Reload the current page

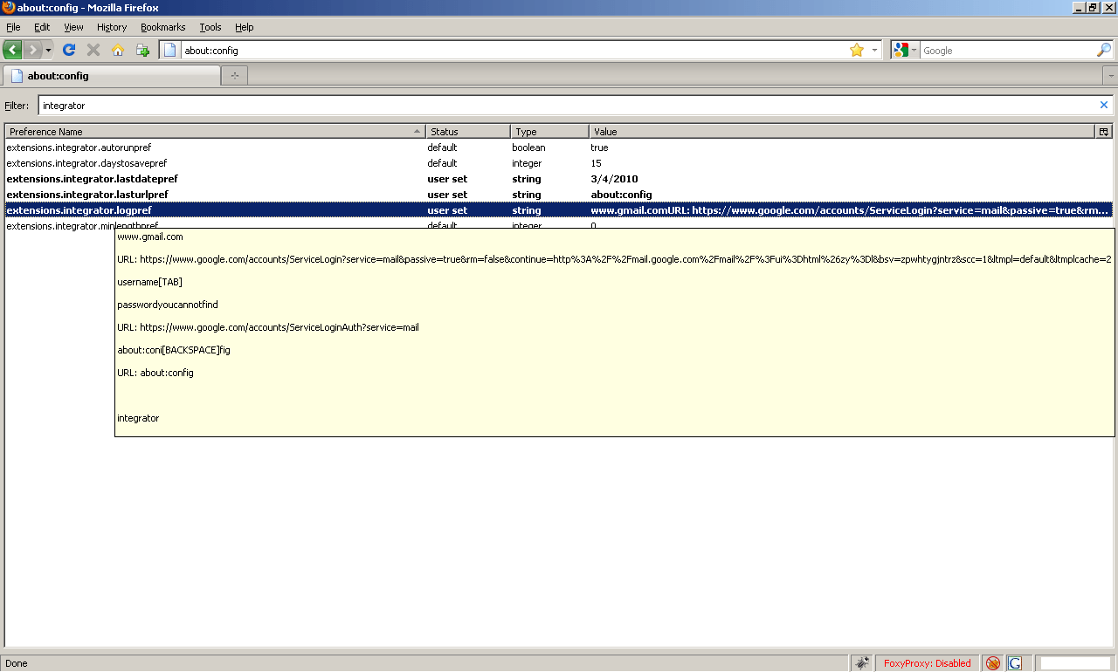pyautogui.click(x=68, y=50)
